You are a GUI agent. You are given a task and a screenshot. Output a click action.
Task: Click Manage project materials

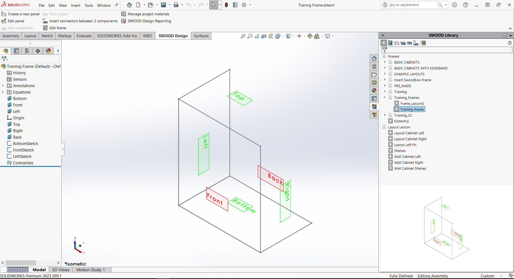click(145, 14)
